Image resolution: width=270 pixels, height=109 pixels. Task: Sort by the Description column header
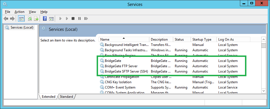(161, 40)
